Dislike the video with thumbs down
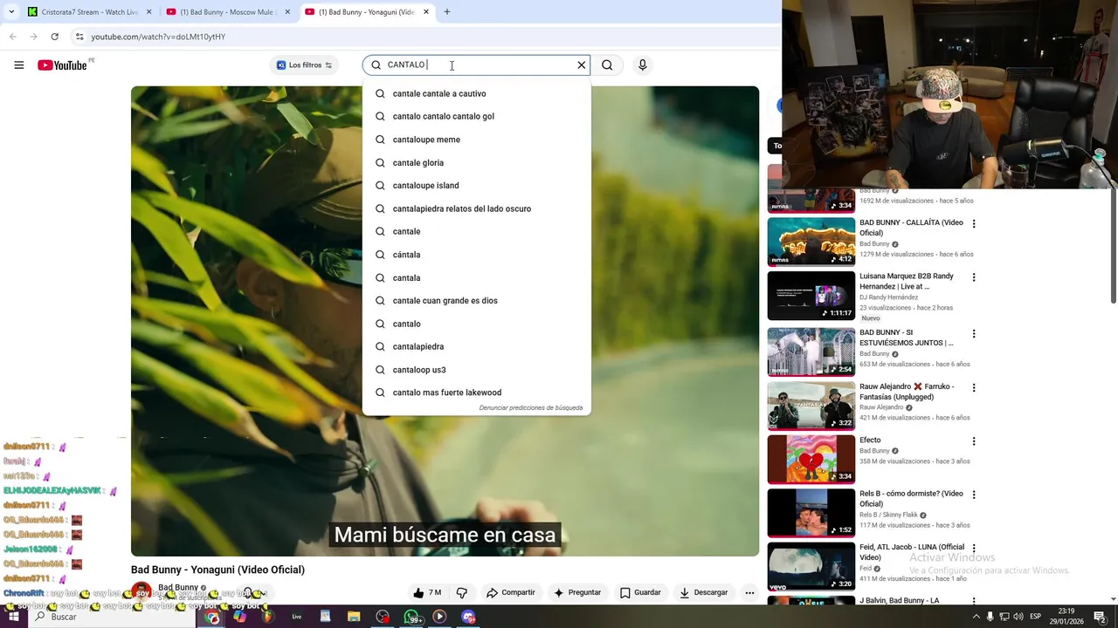 [x=462, y=592]
